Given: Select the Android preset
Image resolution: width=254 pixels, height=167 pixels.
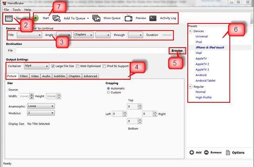Looking at the screenshot, I should pos(201,75).
